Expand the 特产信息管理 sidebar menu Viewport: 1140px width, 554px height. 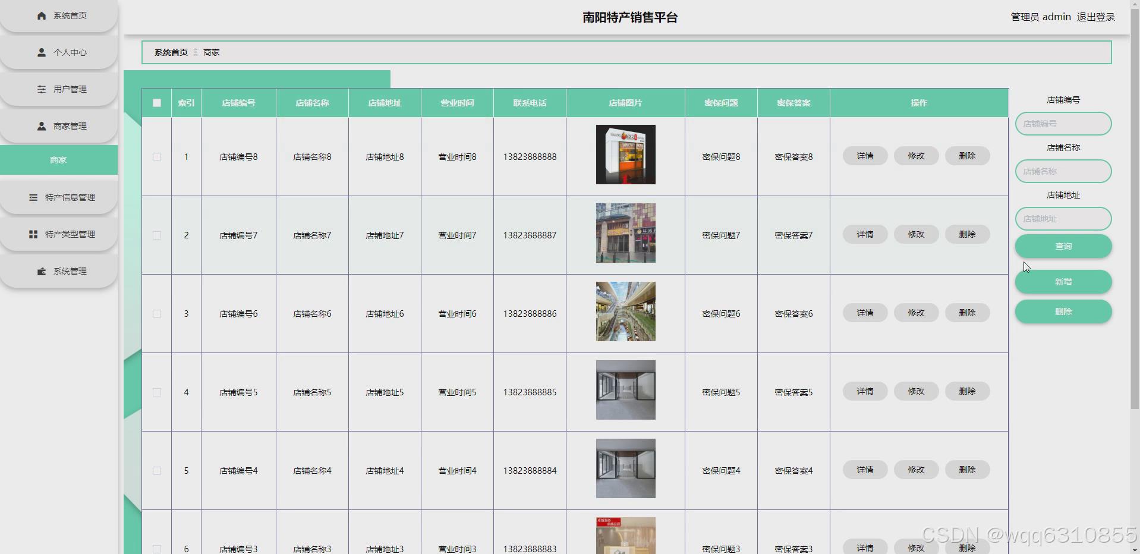[59, 197]
